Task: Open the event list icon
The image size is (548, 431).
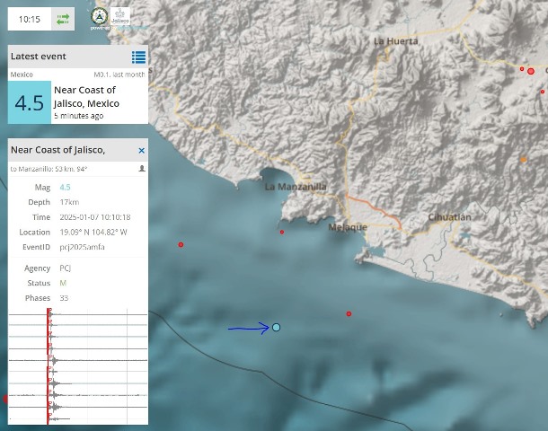Action: (138, 57)
